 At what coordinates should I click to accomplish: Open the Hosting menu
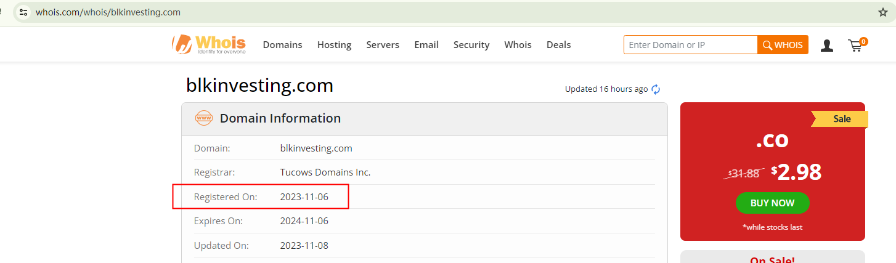[334, 45]
